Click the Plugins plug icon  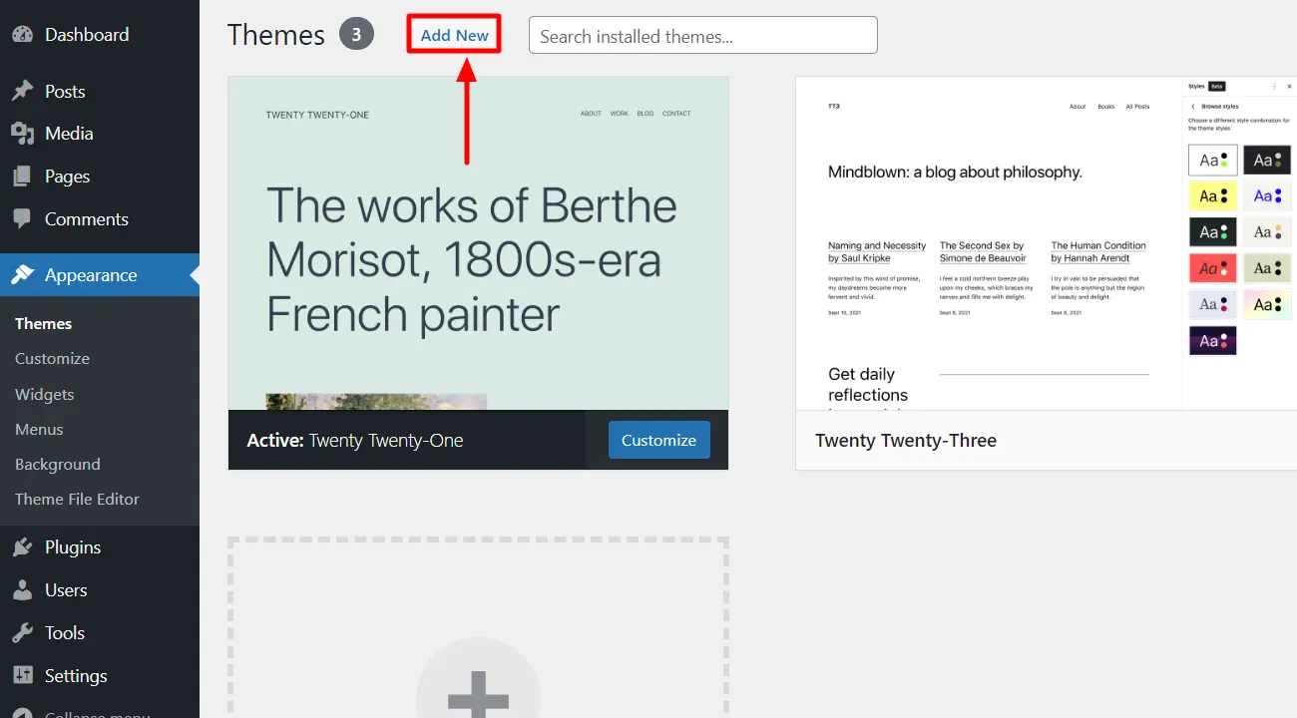(23, 547)
